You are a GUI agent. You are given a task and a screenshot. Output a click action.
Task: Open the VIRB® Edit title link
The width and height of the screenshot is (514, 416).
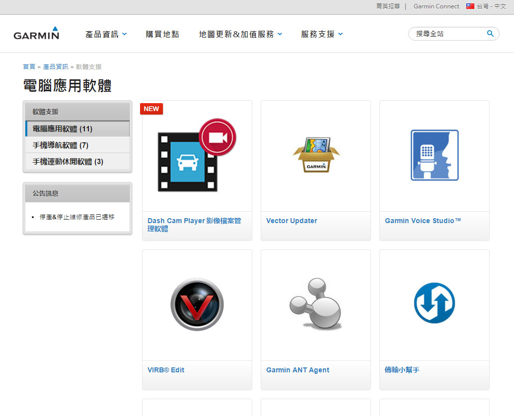[x=166, y=370]
